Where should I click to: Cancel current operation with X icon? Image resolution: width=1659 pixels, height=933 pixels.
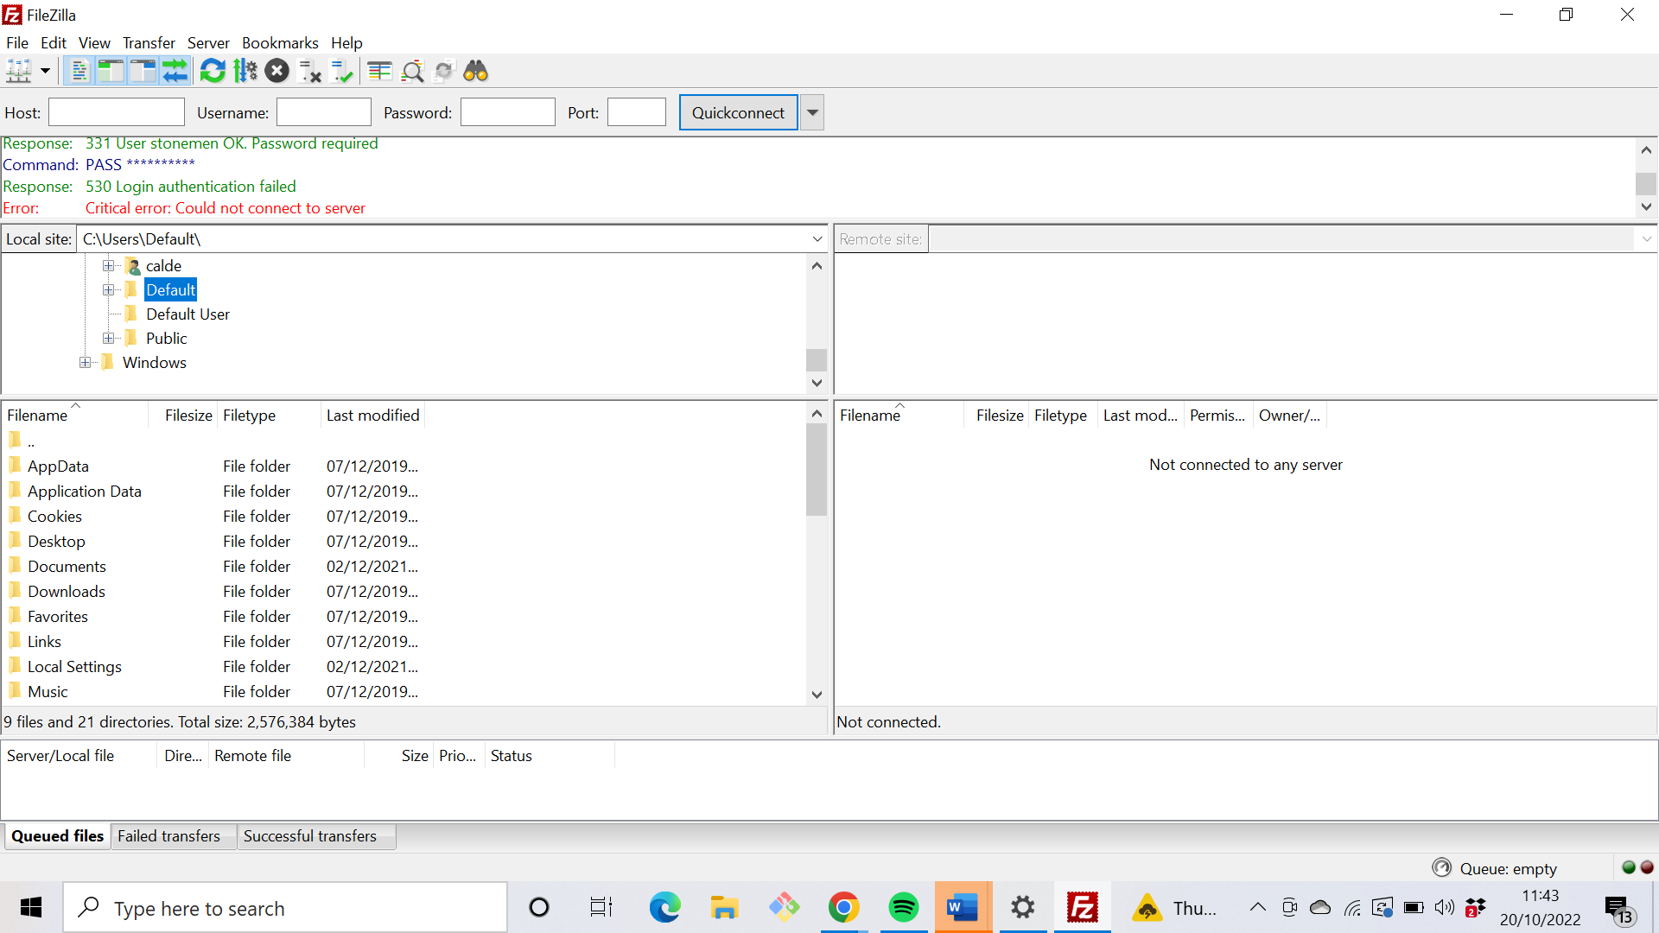pyautogui.click(x=277, y=71)
